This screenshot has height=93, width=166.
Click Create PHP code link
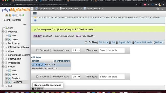pyautogui.click(x=143, y=42)
